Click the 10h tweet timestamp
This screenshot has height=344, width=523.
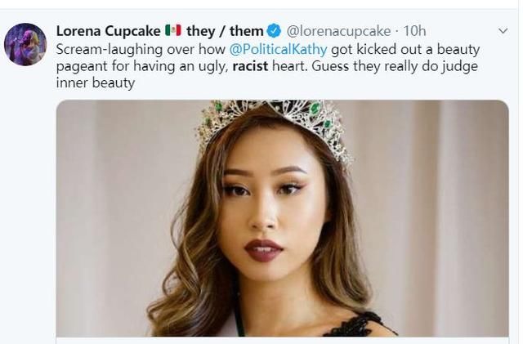coord(414,31)
